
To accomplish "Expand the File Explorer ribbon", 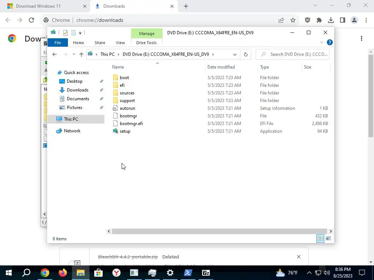I will click(x=321, y=42).
